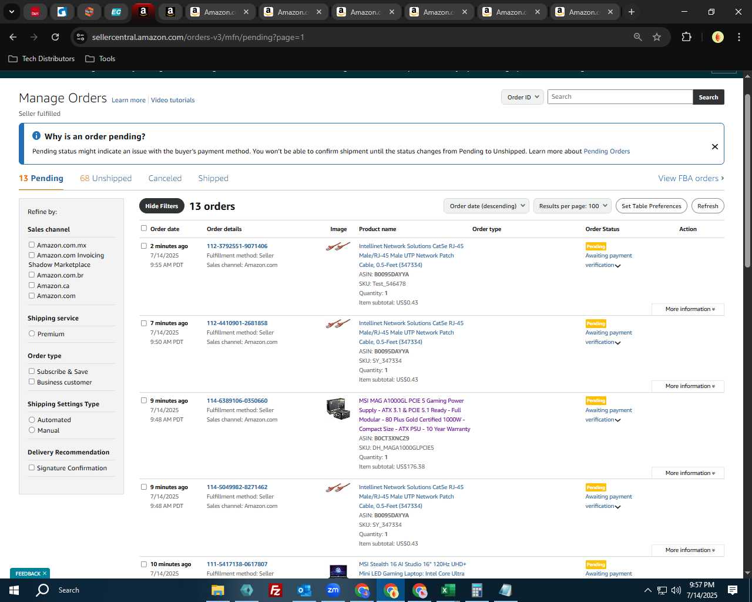Open Calculator from the taskbar
The image size is (752, 602).
477,590
